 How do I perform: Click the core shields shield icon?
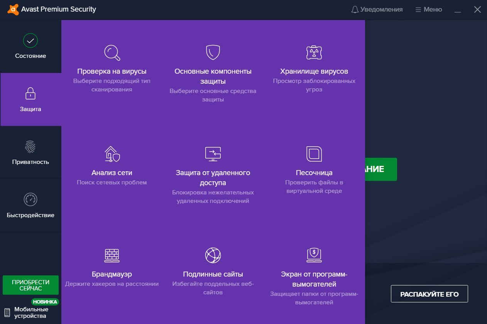[x=213, y=52]
